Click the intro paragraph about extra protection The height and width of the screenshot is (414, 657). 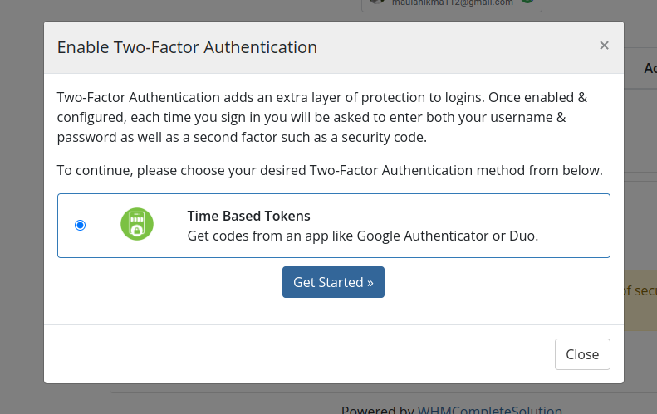[321, 117]
